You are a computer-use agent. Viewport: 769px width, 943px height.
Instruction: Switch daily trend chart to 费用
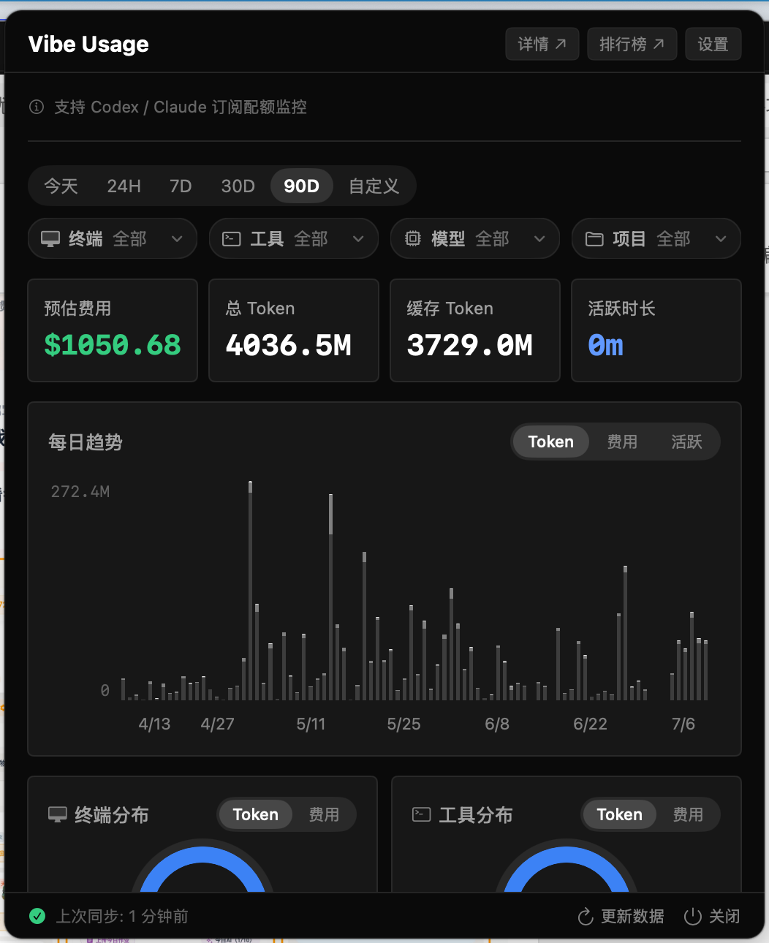click(x=622, y=442)
